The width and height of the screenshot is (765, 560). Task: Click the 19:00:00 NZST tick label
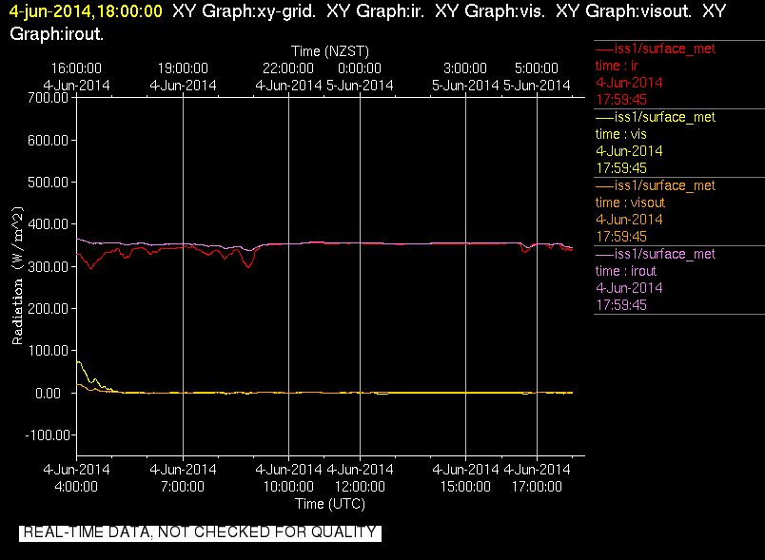(x=183, y=68)
